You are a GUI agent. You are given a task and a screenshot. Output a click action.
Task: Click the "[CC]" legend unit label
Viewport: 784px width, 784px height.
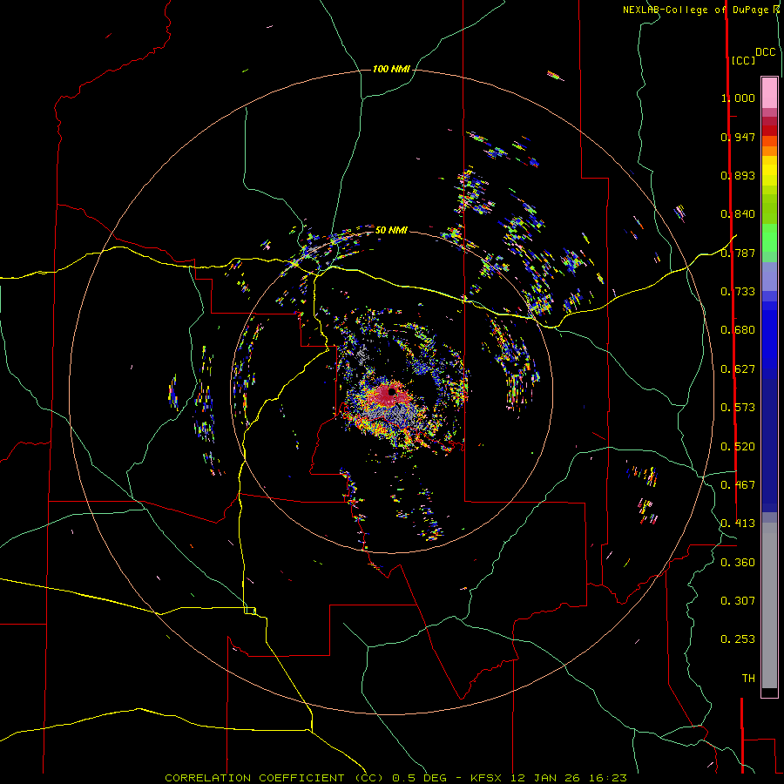click(x=743, y=60)
